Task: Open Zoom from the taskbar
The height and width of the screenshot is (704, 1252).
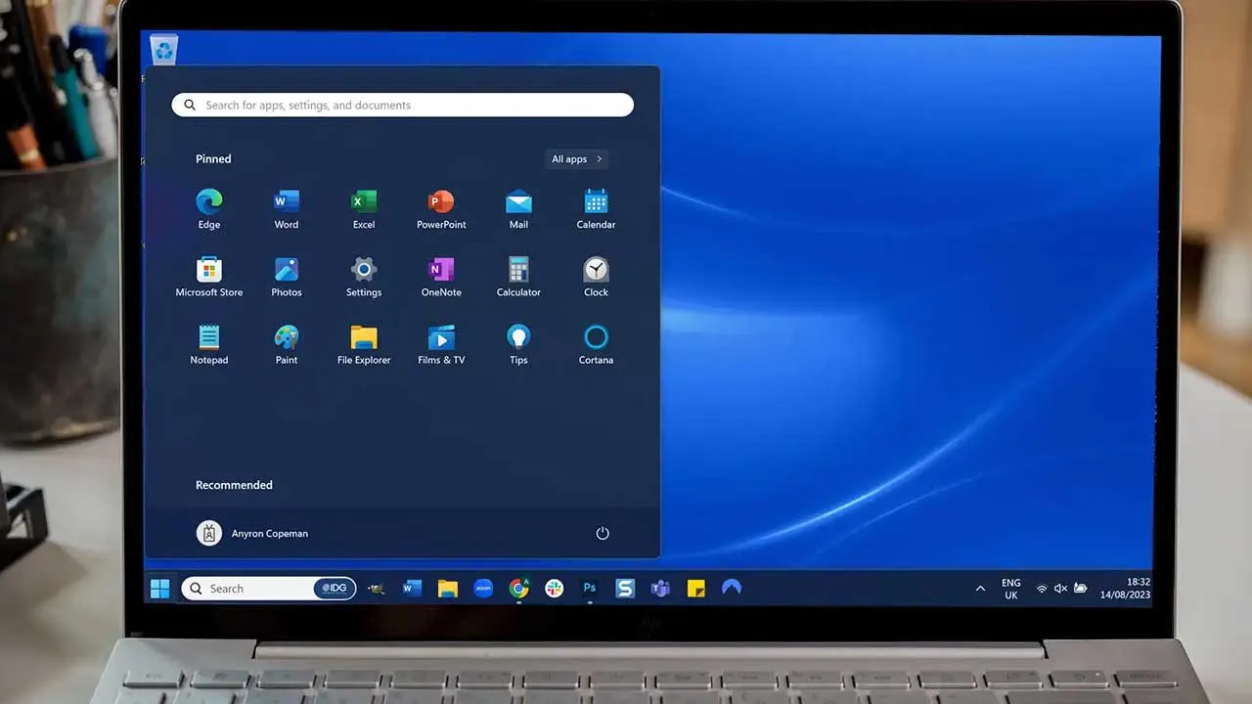Action: (483, 588)
